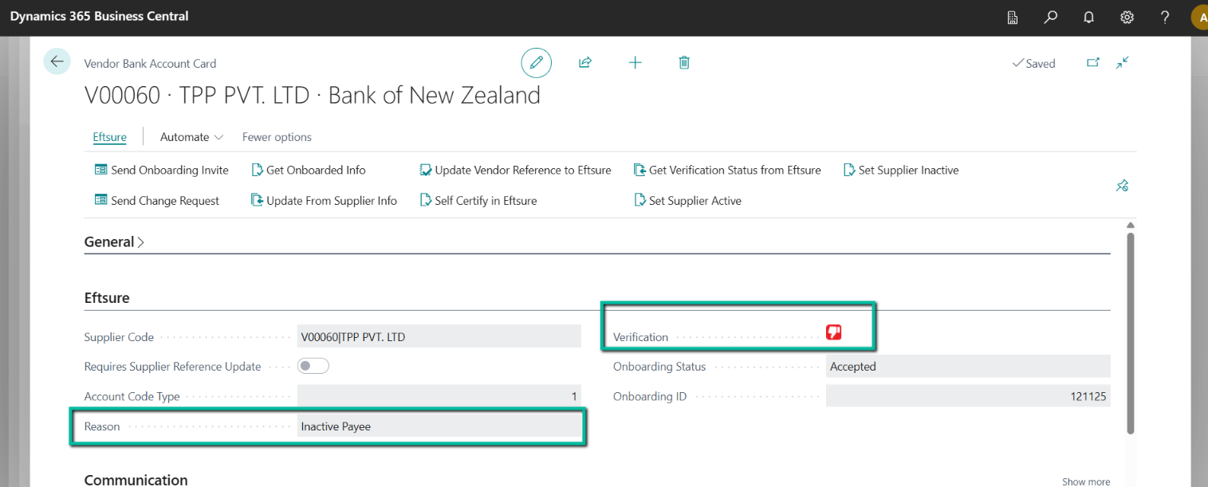Click Show more in Communication
The width and height of the screenshot is (1208, 487).
tap(1086, 481)
